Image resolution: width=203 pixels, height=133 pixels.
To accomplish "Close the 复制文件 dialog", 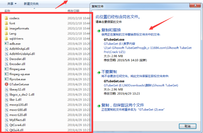I will 195,5.
